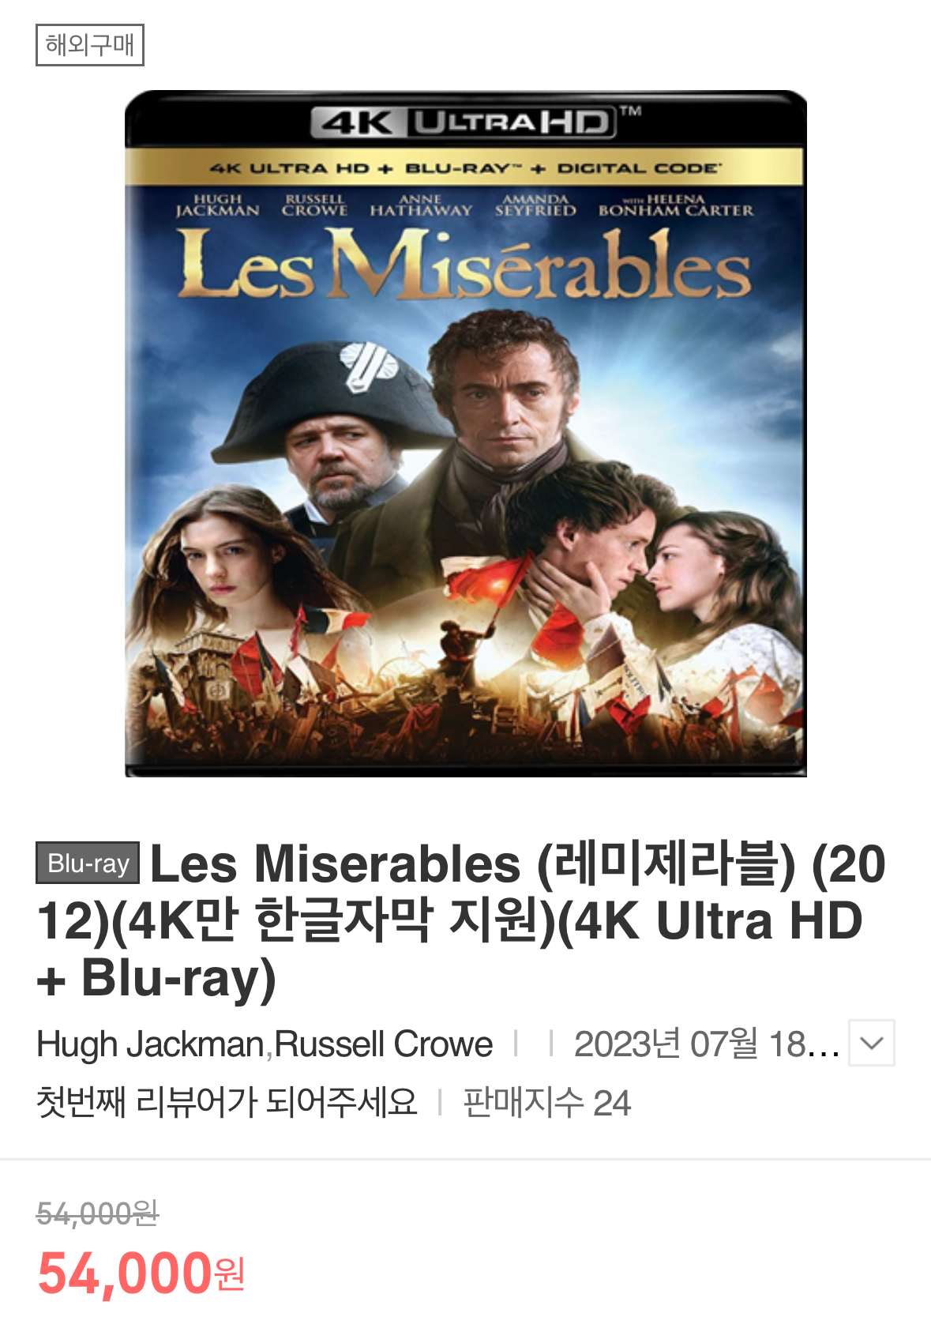Open Russell Crowe actor link
The width and height of the screenshot is (931, 1343).
384,1044
